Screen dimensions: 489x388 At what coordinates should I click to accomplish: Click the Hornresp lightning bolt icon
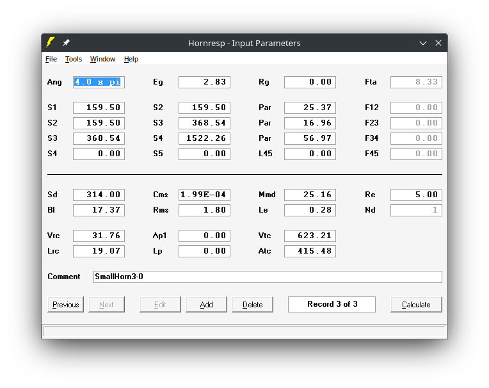coord(50,42)
